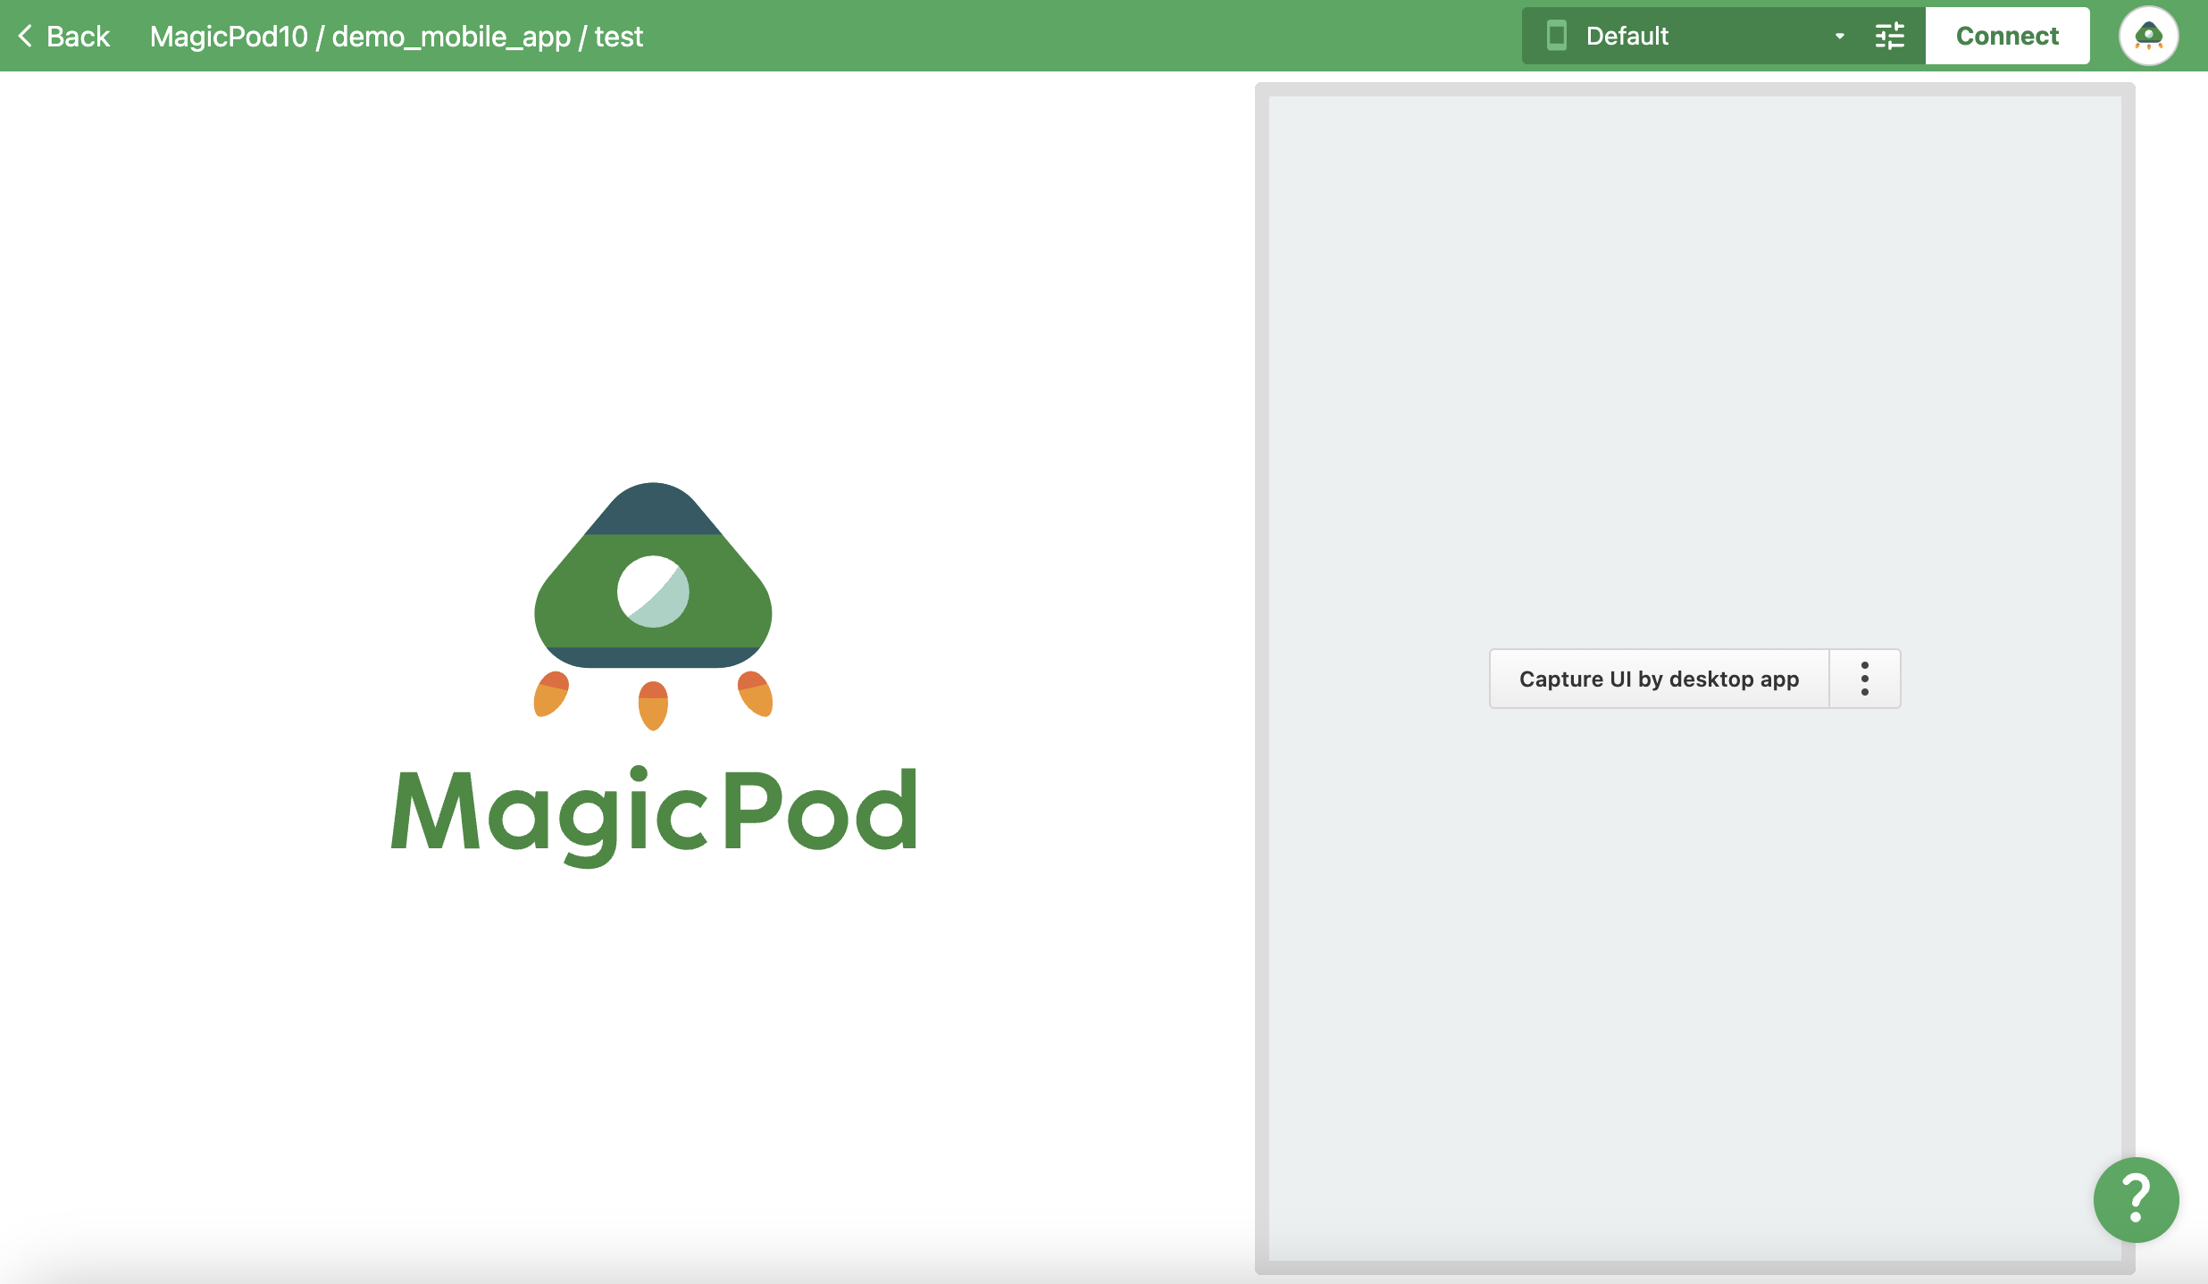Click breadcrumb MagicPod10 / demo_mobile_app / test
Image resolution: width=2208 pixels, height=1284 pixels.
(396, 37)
